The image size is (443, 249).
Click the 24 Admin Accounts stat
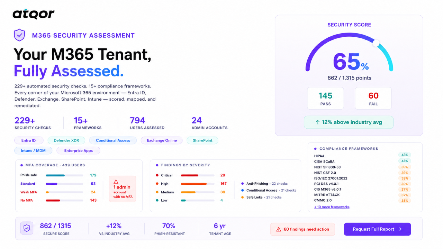tap(209, 123)
